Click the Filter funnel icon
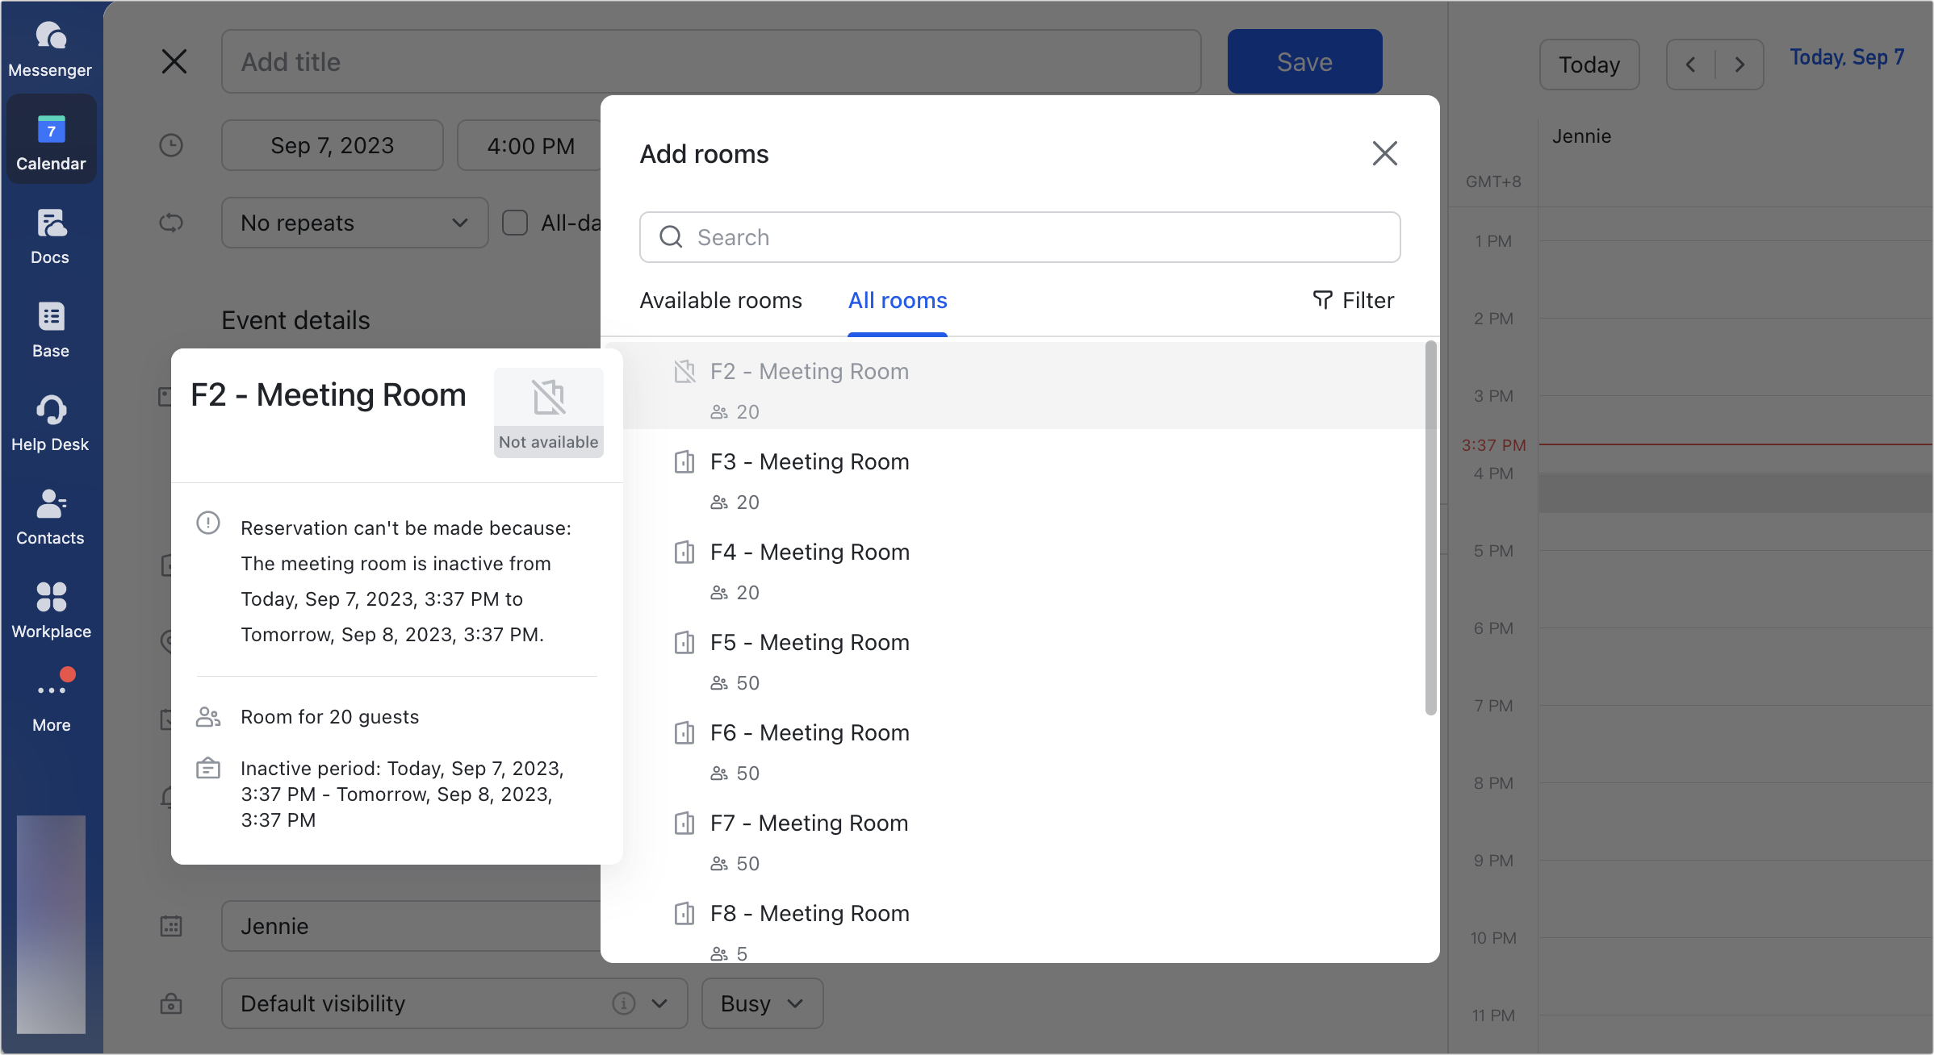Viewport: 1934px width, 1055px height. [1322, 300]
